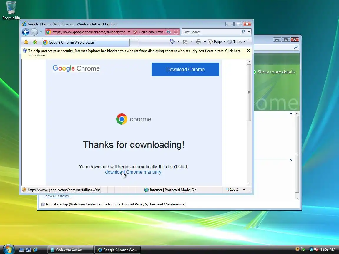Click the muted volume tray icon
Screen dimensions: 339x254
pos(316,249)
